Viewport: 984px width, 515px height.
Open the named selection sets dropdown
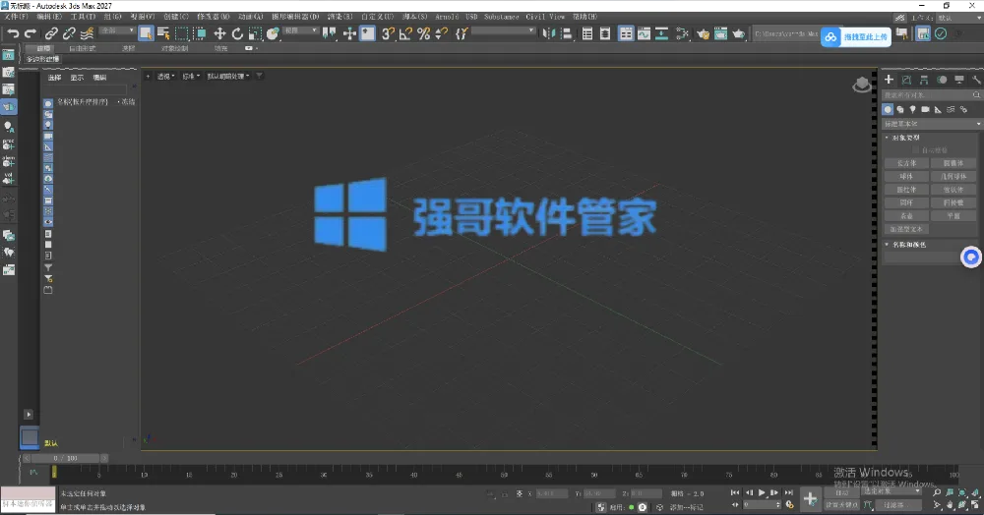pos(503,30)
